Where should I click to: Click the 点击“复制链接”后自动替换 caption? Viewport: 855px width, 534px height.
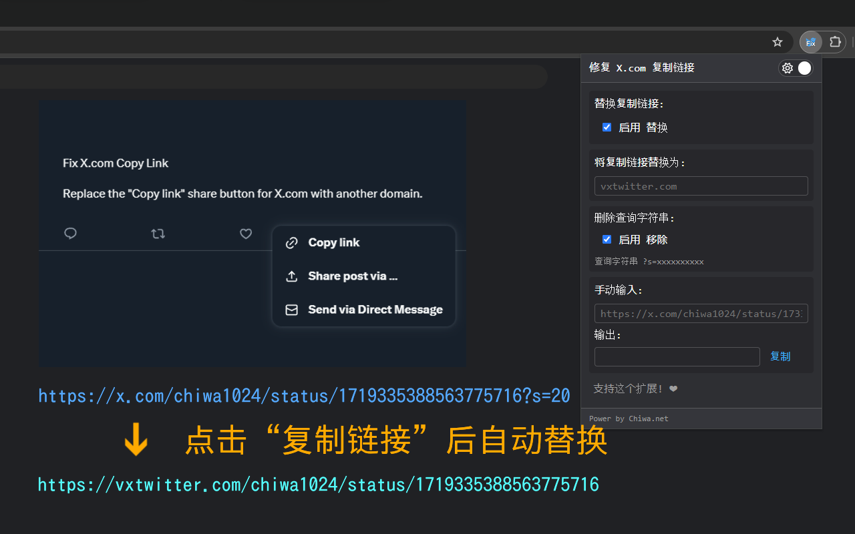tap(396, 441)
